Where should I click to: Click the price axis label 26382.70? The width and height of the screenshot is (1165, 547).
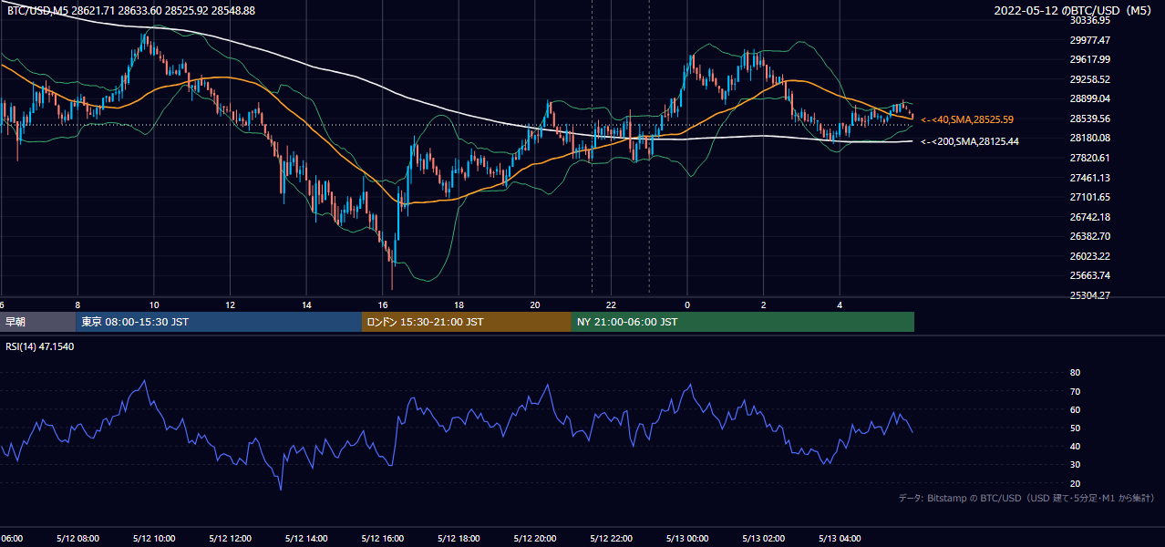[1090, 236]
